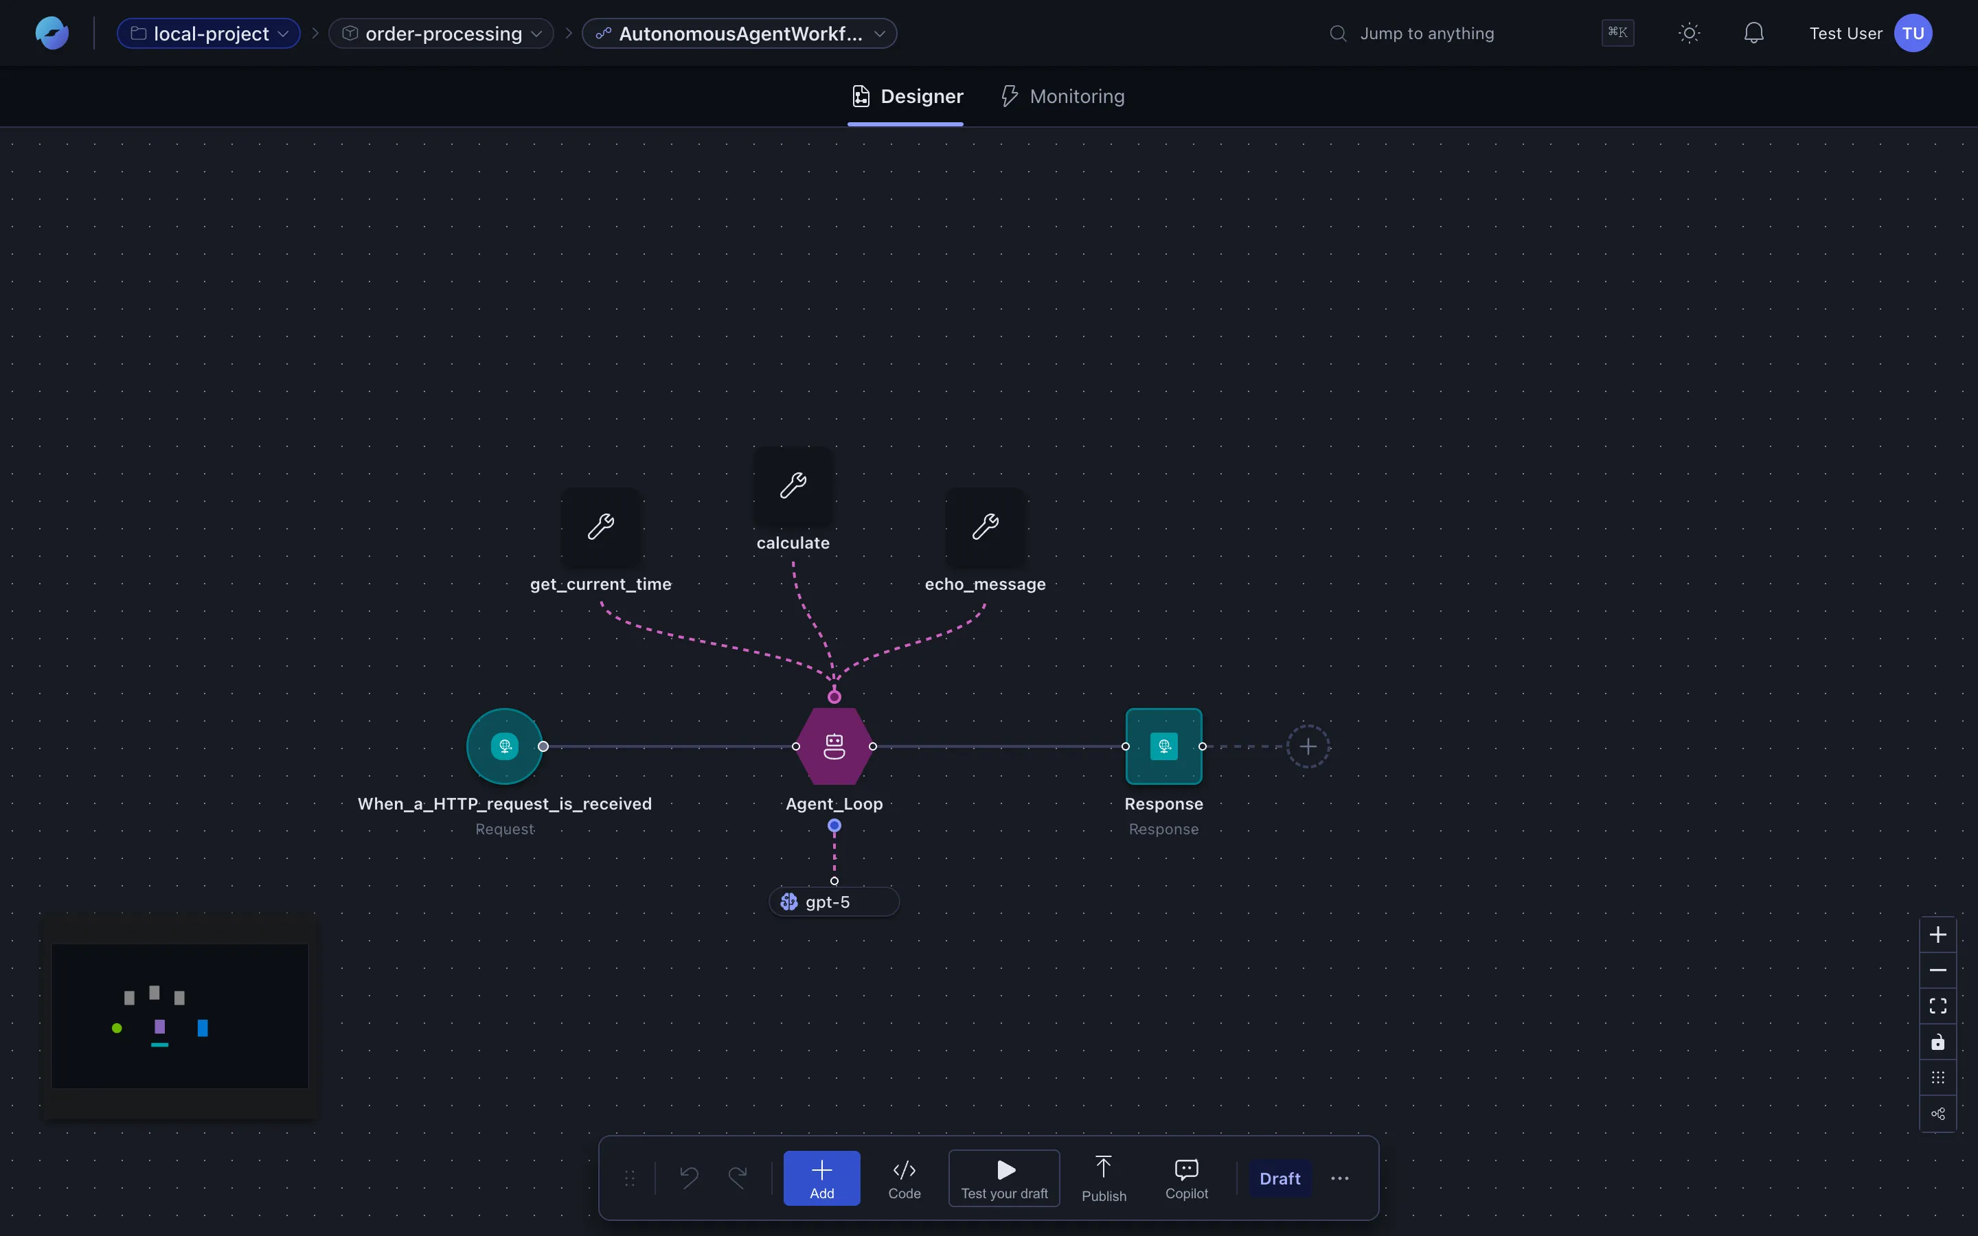Open the Code view

pos(904,1179)
